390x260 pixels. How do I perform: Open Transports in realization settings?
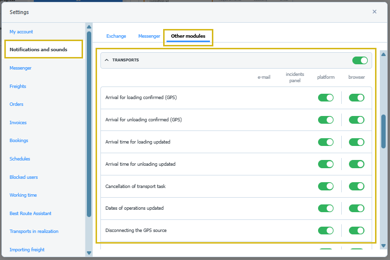pos(34,231)
